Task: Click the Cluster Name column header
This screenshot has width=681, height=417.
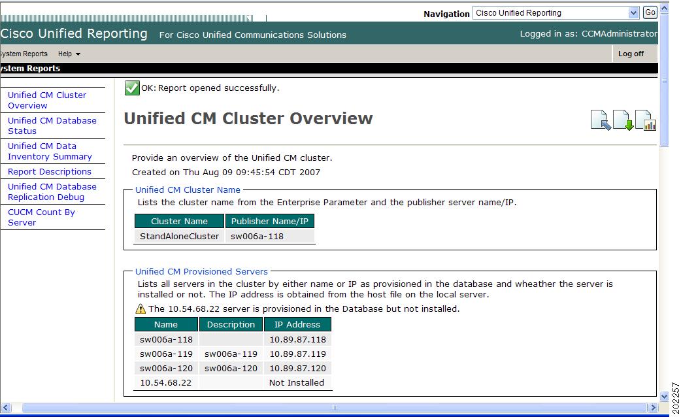Action: (x=179, y=221)
